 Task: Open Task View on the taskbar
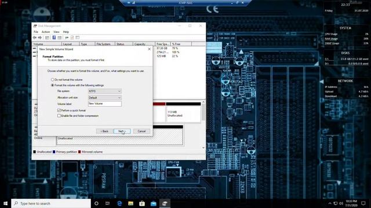coord(107,203)
